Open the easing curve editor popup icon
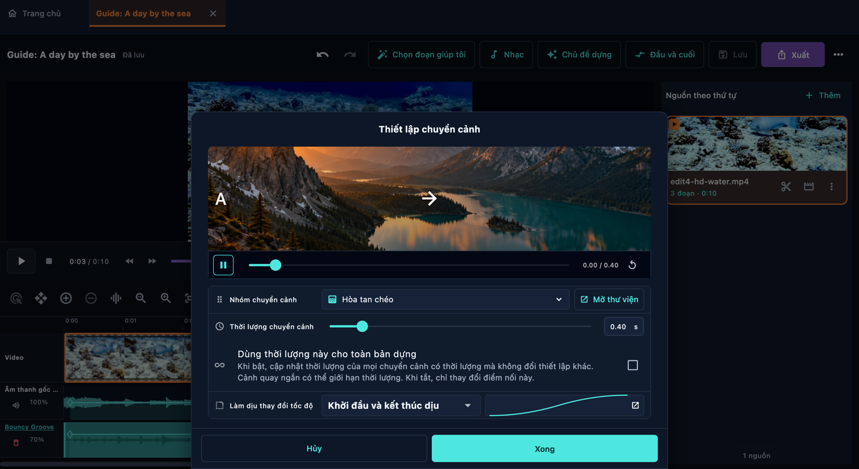Image resolution: width=859 pixels, height=469 pixels. pos(635,405)
